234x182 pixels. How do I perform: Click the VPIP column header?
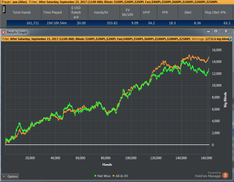pyautogui.click(x=146, y=12)
